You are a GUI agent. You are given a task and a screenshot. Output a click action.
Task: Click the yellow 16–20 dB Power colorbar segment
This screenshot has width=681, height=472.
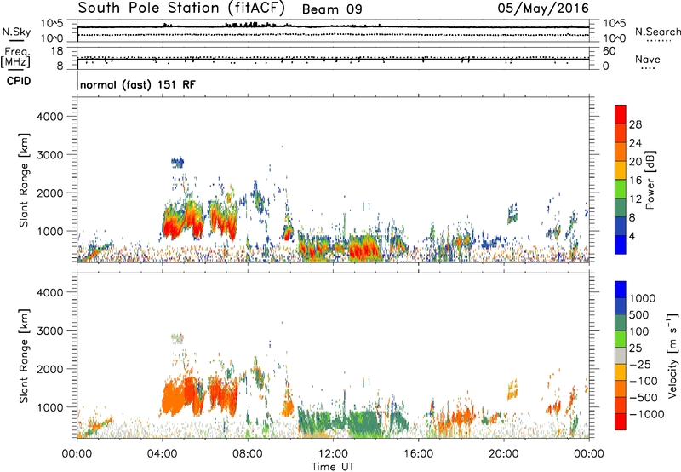point(621,170)
